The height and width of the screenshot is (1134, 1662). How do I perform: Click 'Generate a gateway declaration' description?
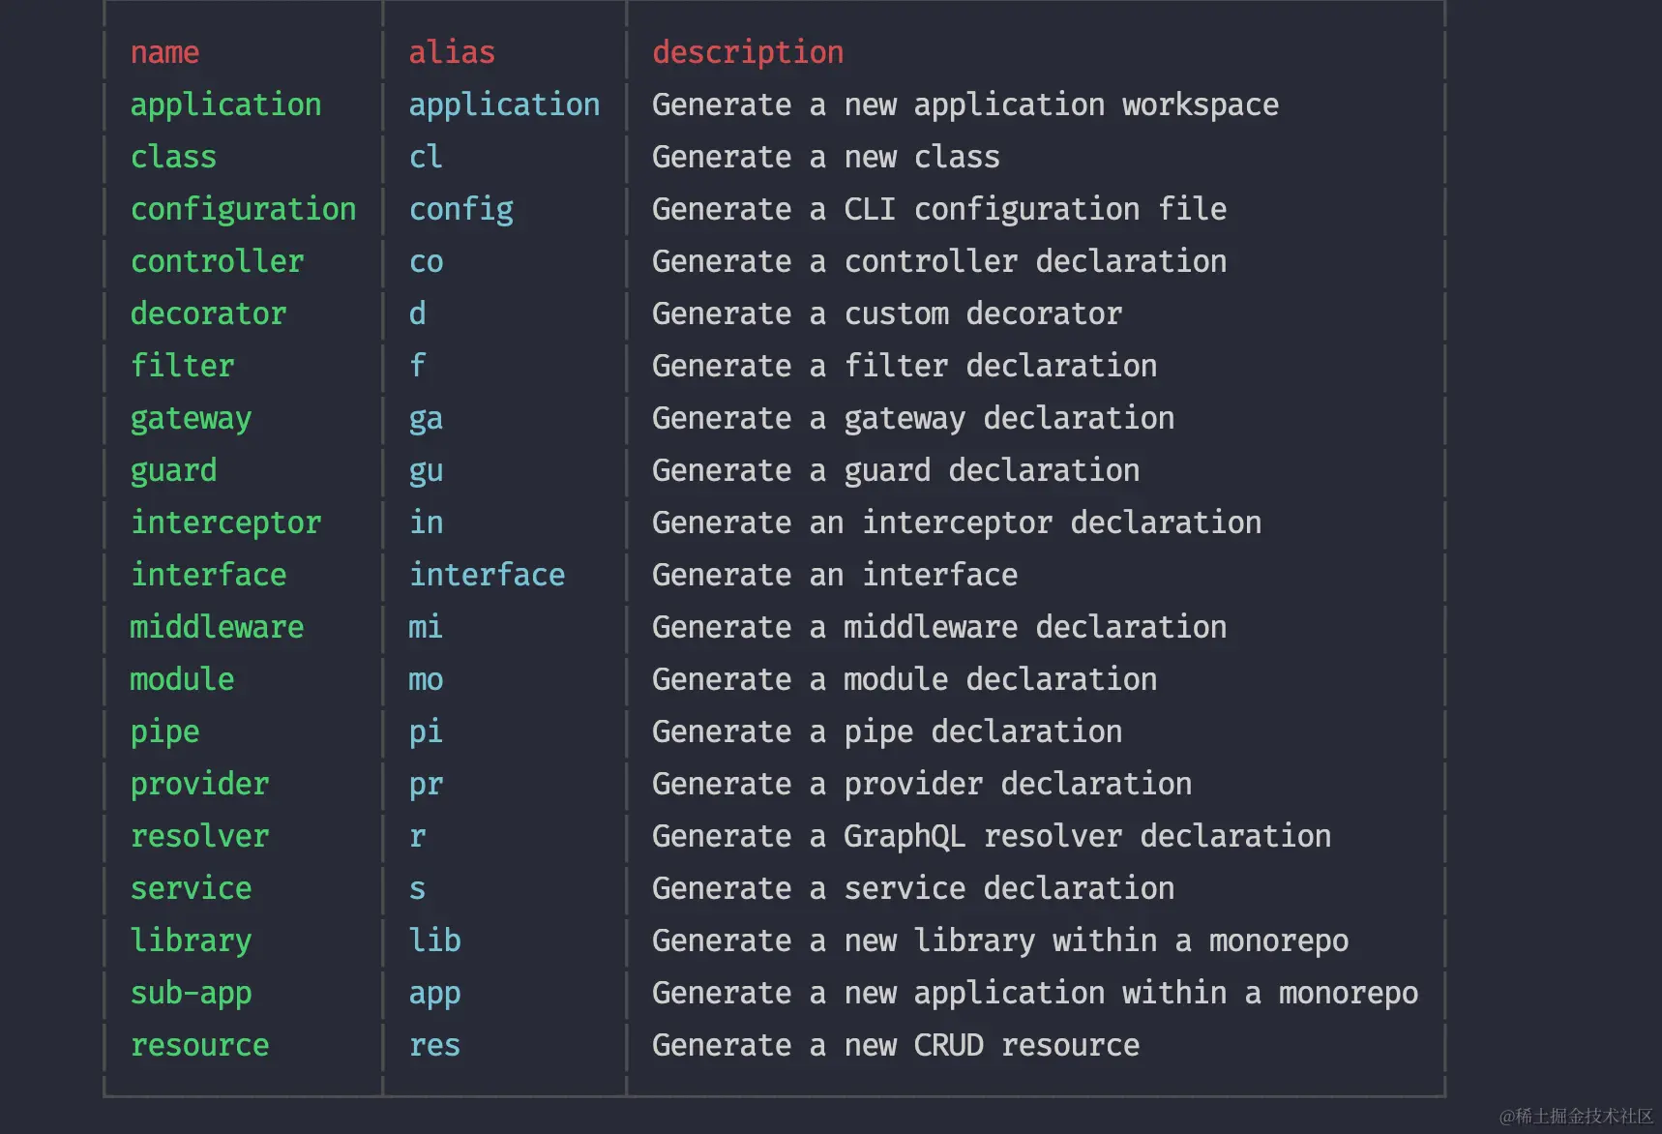point(913,418)
